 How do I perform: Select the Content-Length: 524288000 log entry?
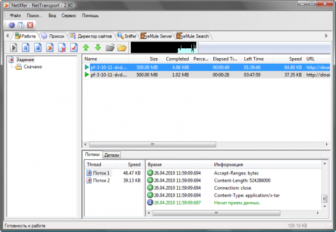234,181
